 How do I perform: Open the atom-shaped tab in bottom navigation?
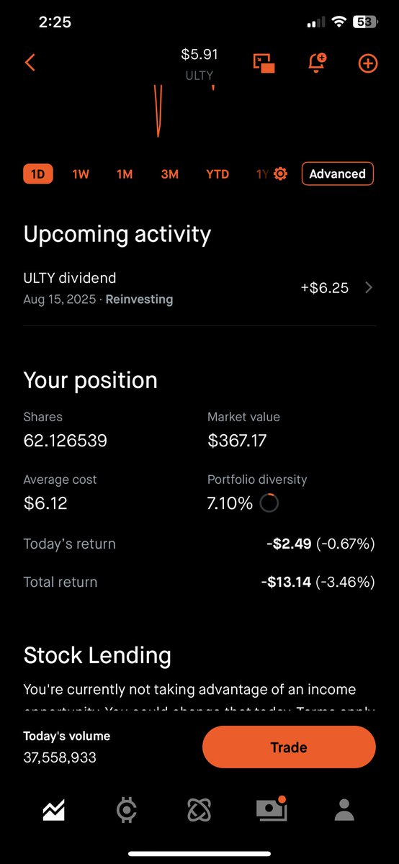tap(199, 811)
